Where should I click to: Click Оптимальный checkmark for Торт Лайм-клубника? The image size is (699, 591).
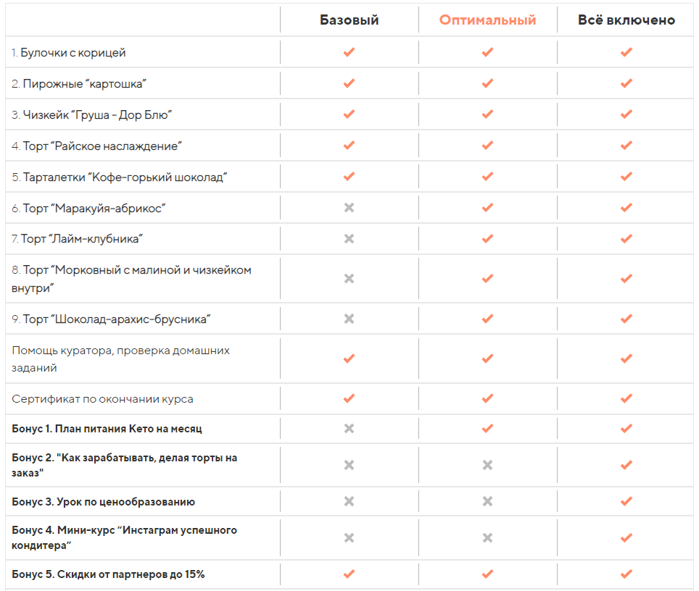coord(488,239)
